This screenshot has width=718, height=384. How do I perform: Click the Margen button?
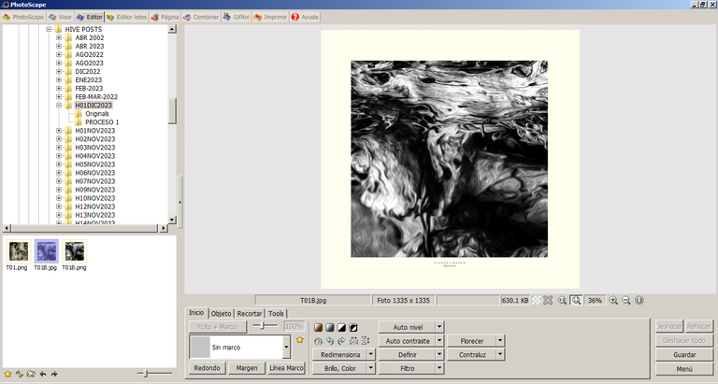[x=247, y=368]
